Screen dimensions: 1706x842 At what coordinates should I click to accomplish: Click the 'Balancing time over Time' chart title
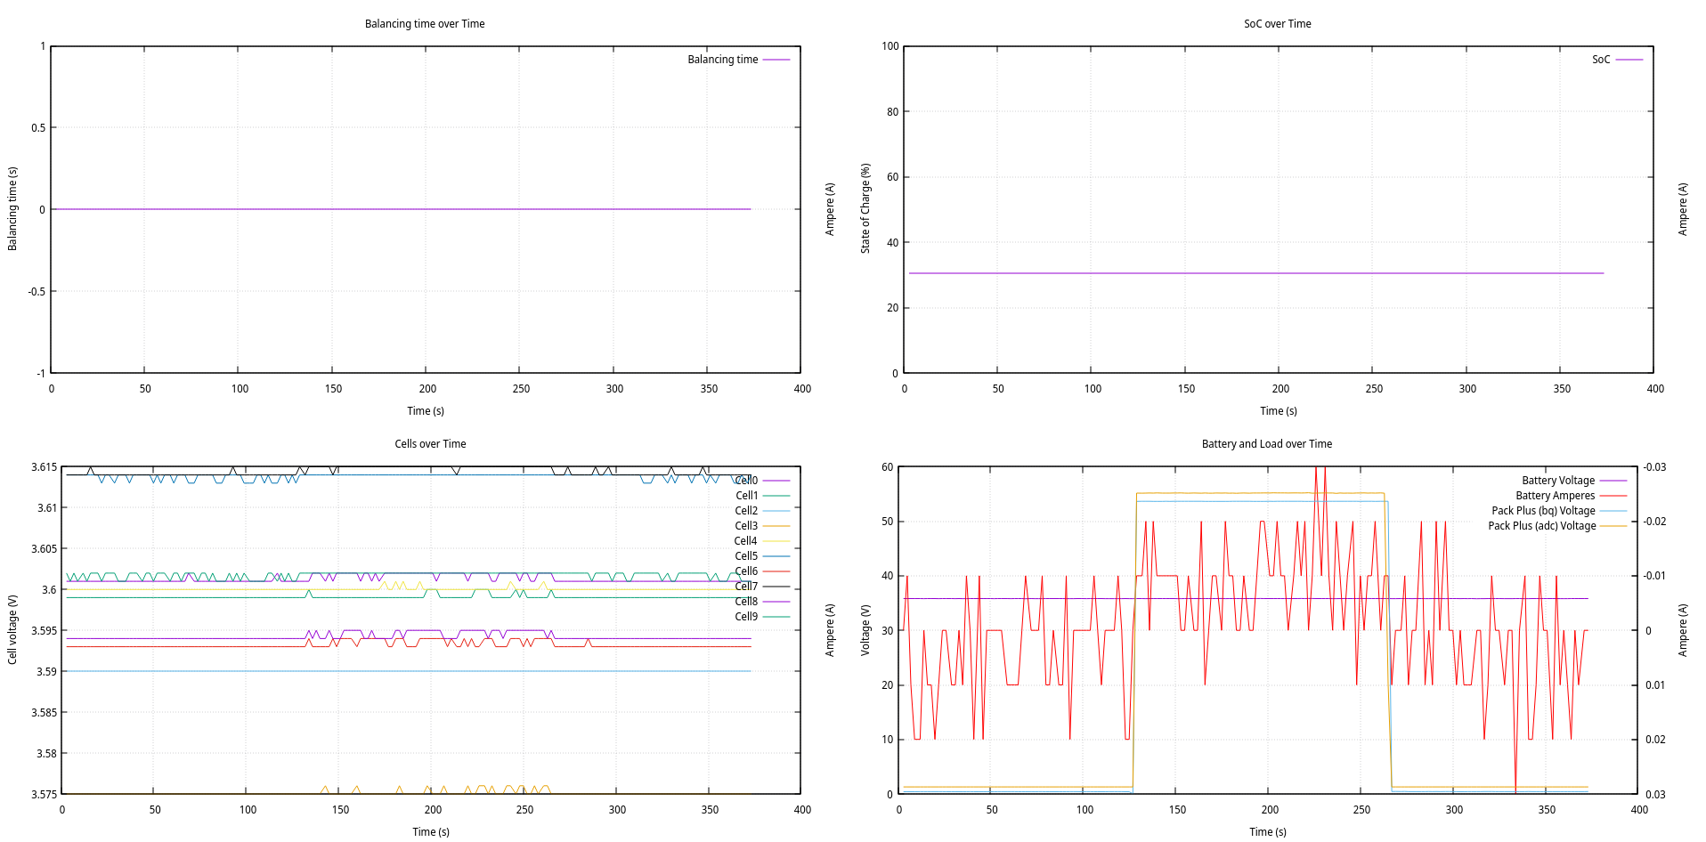(x=425, y=24)
